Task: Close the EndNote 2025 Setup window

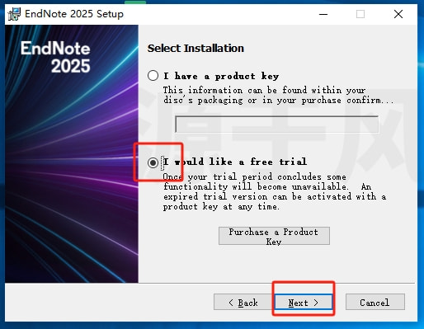Action: tap(398, 14)
